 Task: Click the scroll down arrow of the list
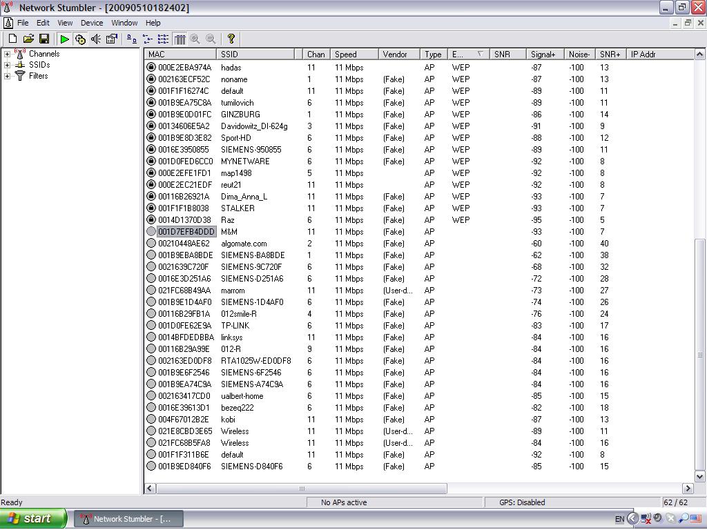(x=700, y=476)
